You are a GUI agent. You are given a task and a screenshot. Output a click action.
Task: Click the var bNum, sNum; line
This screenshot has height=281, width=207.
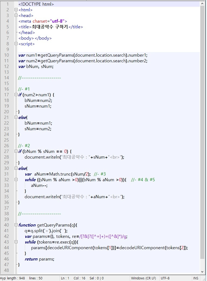36,67
